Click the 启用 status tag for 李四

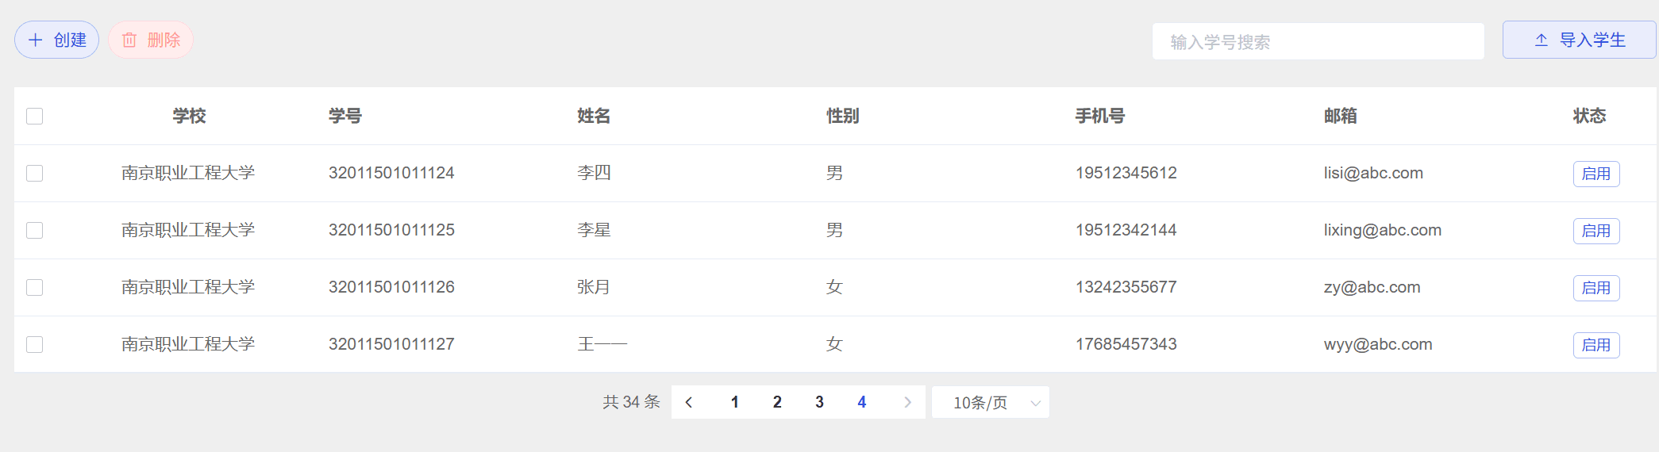[1595, 174]
